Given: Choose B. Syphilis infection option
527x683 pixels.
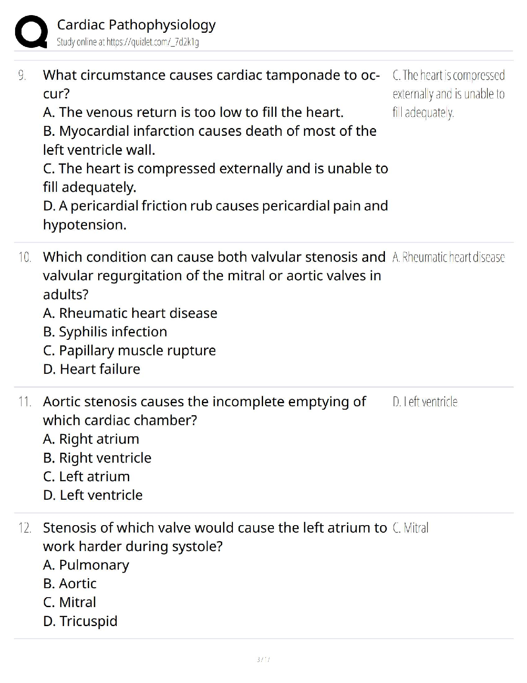Looking at the screenshot, I should pyautogui.click(x=105, y=332).
